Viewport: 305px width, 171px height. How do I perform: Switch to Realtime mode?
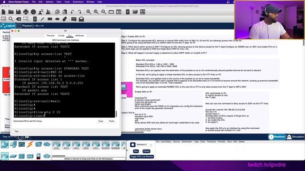click(x=277, y=137)
